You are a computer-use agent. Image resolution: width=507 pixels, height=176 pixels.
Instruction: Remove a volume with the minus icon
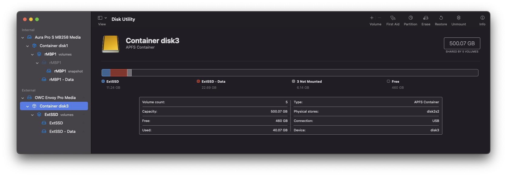[379, 18]
